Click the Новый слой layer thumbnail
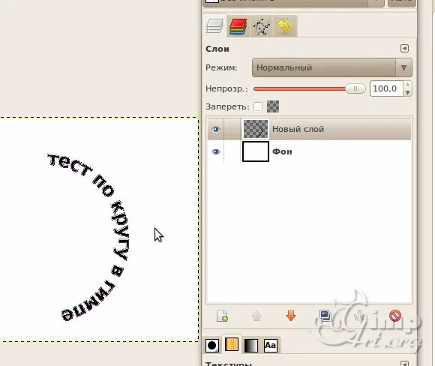The width and height of the screenshot is (435, 366). click(x=256, y=129)
